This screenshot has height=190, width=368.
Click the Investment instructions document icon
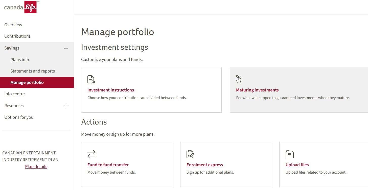click(91, 79)
